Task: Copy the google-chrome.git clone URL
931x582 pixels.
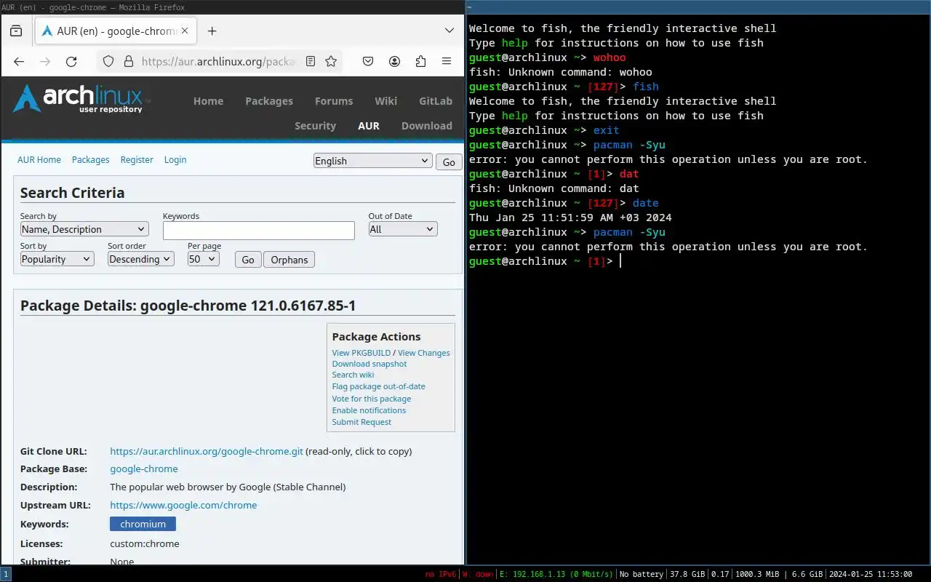Action: pos(207,451)
